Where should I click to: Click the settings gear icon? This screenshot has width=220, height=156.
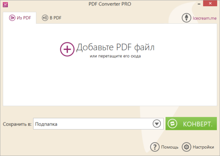[x=186, y=147]
